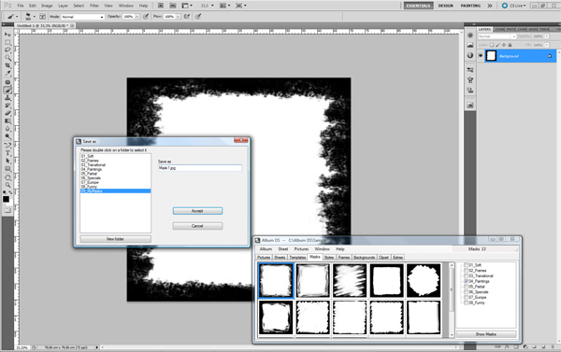Viewport: 561px width, 352px height.
Task: Select 04_Paintings folder in Save as list
Action: [x=92, y=169]
